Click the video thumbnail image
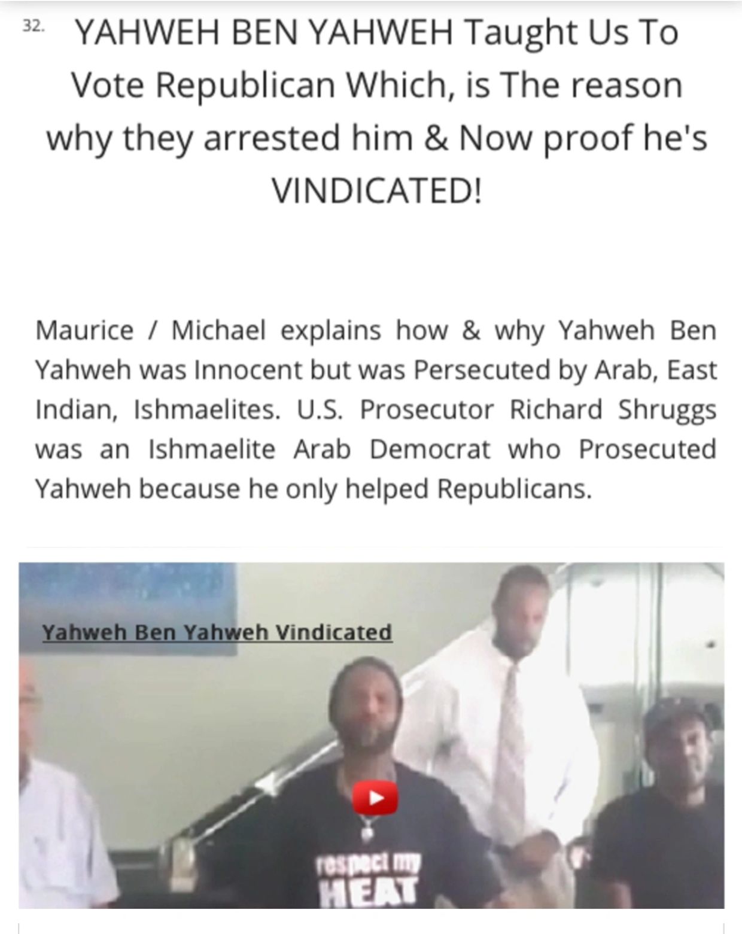Screen dimensions: 742x934 [371, 735]
